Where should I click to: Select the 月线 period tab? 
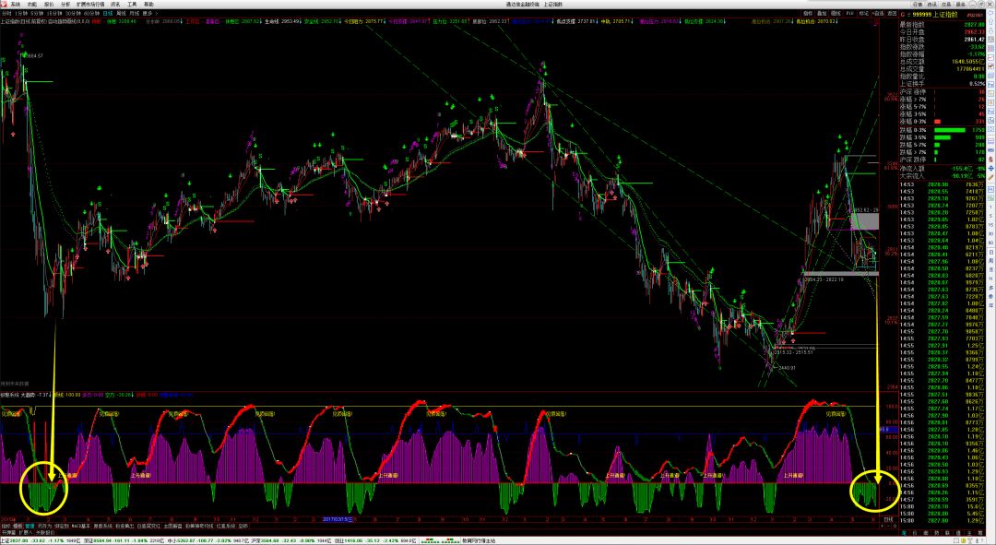(x=134, y=13)
